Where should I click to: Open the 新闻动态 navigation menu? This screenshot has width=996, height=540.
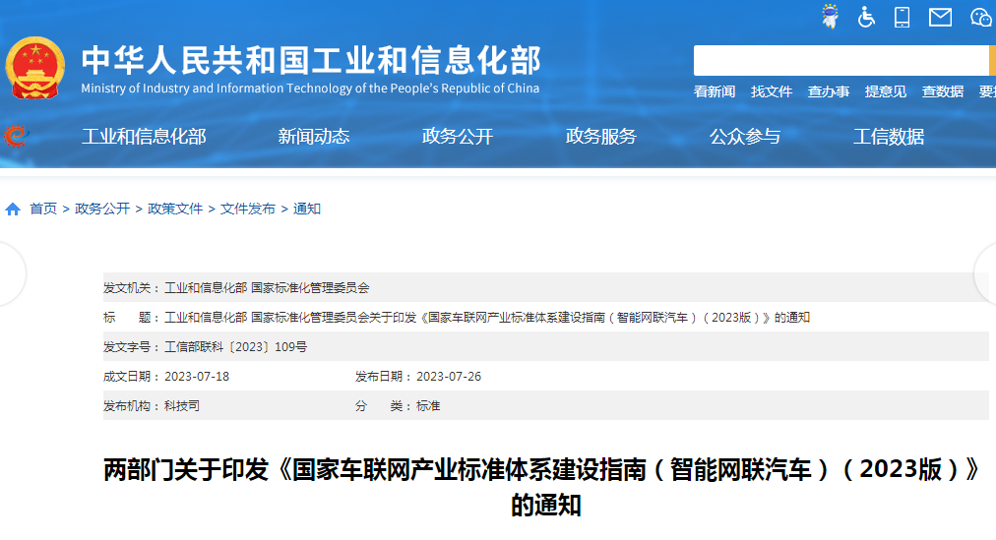(314, 137)
